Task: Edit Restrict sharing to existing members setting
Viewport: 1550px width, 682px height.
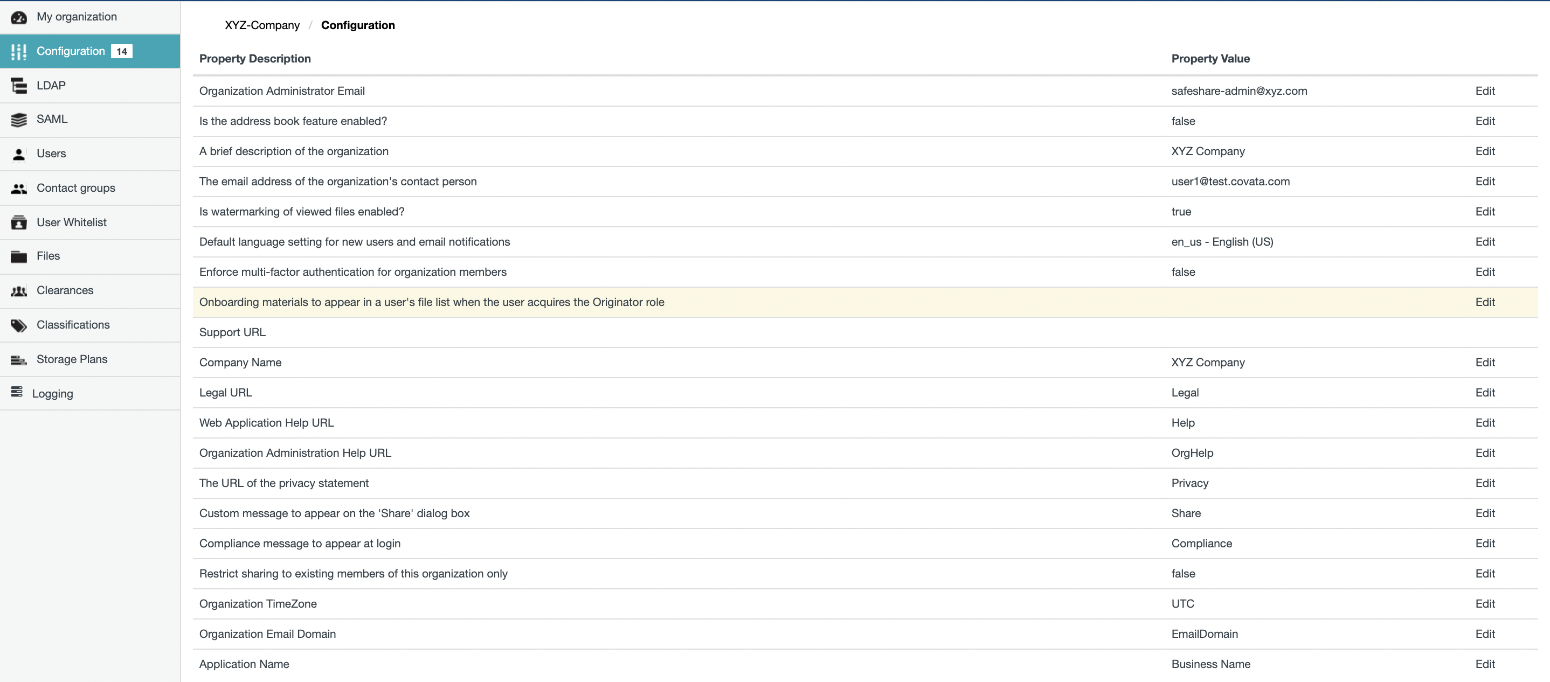Action: pyautogui.click(x=1484, y=574)
